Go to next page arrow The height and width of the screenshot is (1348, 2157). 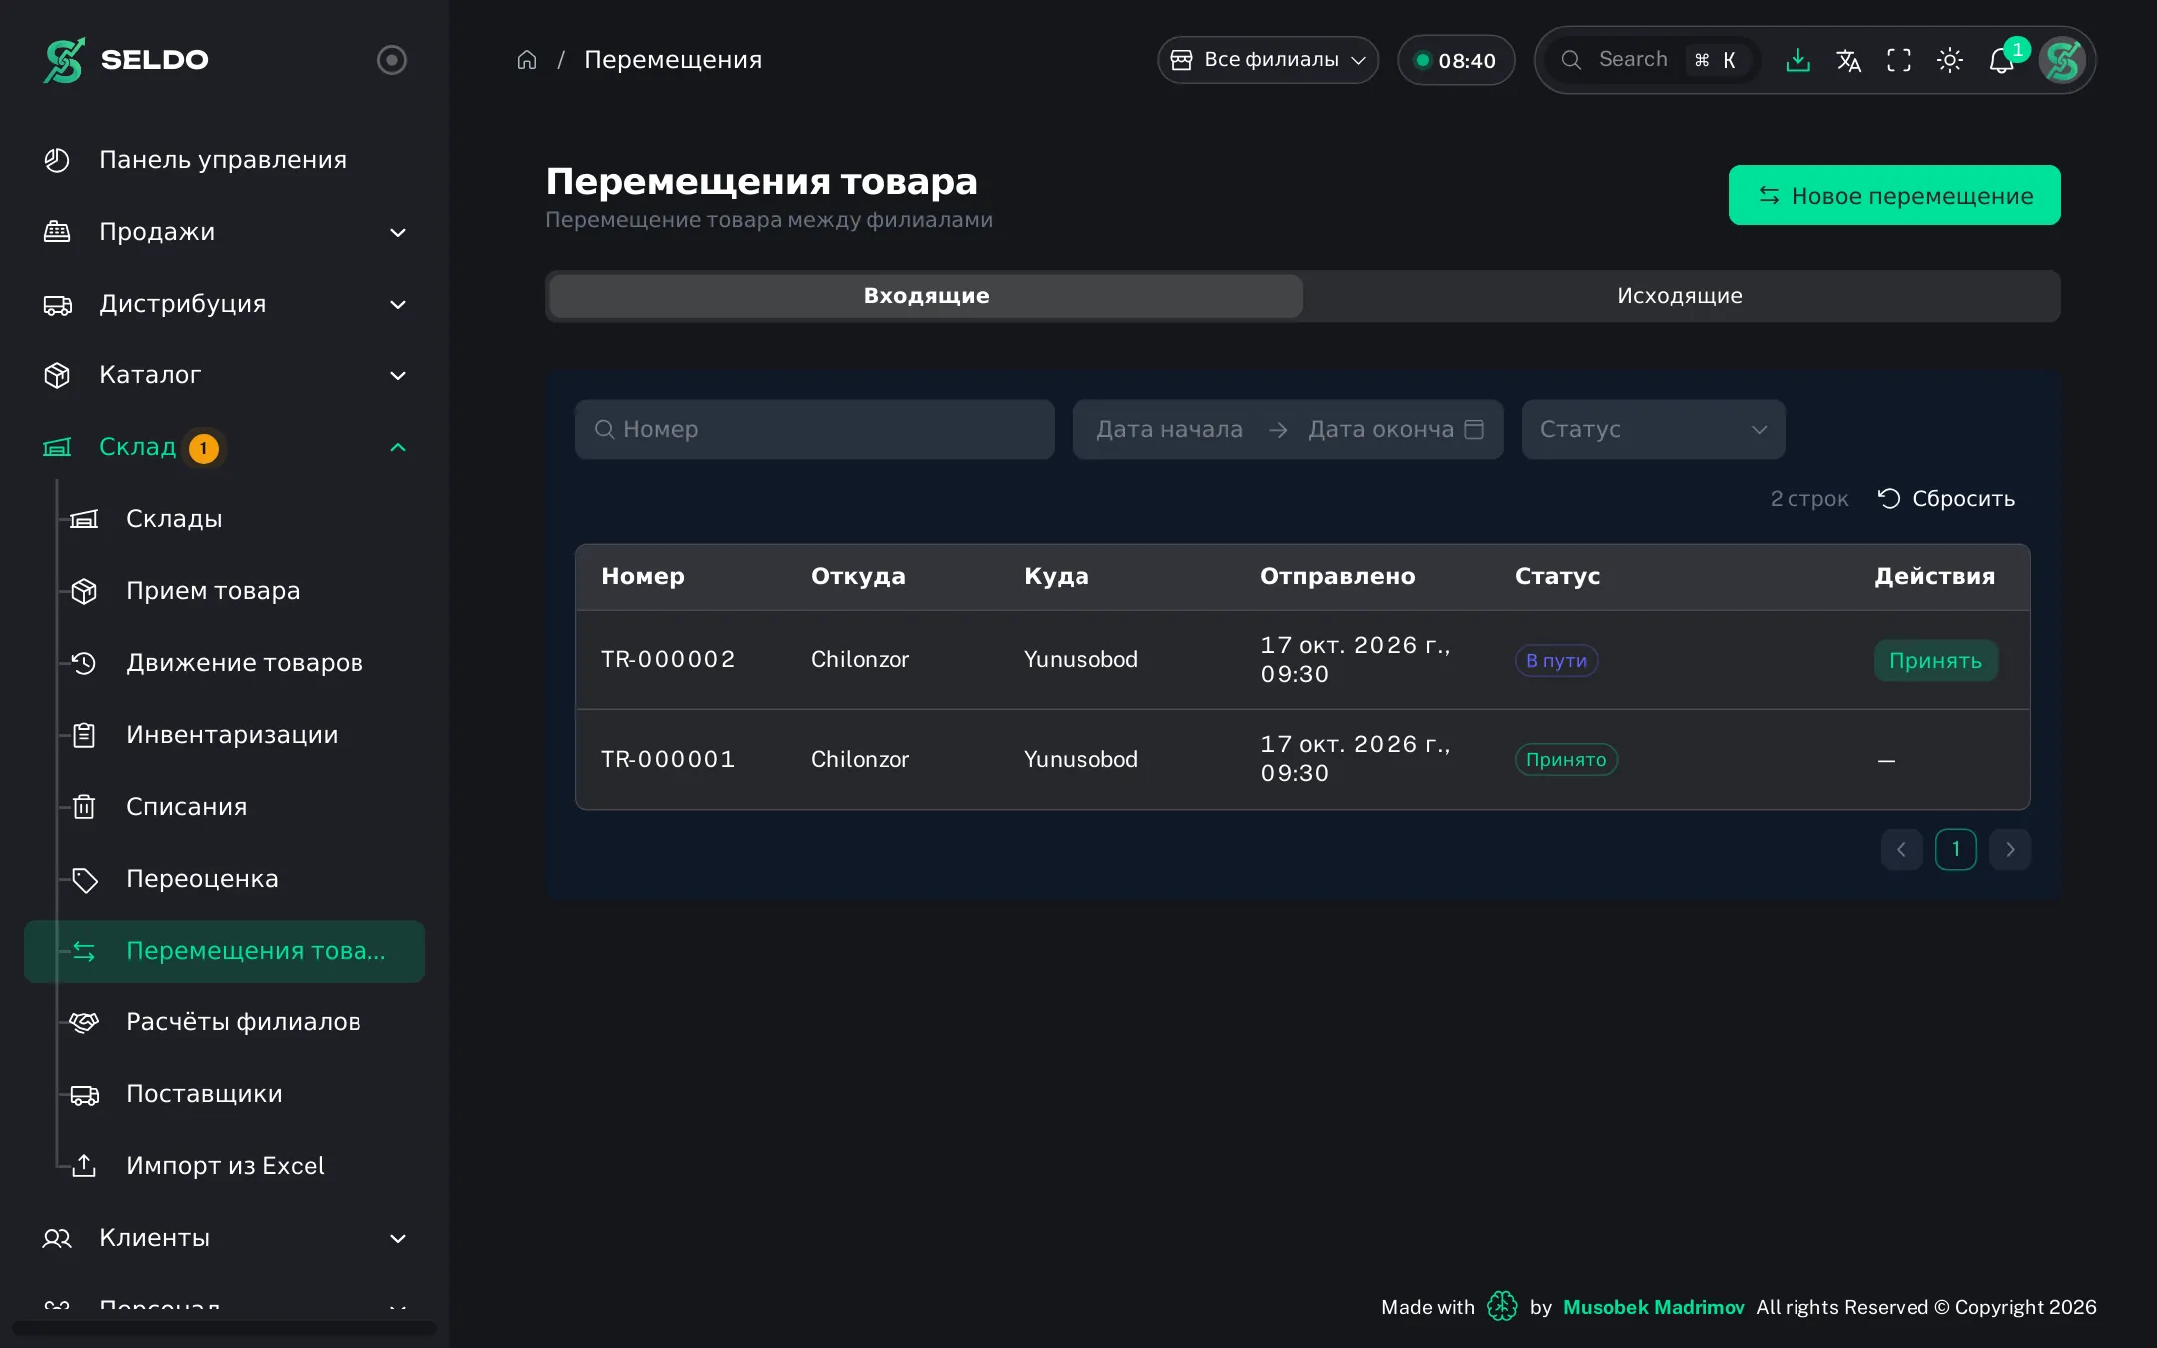point(2010,850)
